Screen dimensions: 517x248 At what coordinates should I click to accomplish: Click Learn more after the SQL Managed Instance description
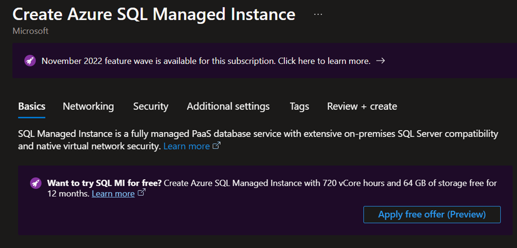click(x=186, y=146)
